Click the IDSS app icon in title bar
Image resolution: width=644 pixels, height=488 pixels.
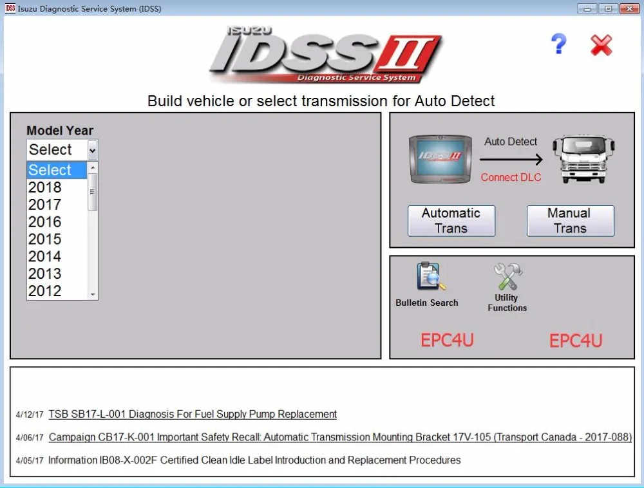[x=10, y=8]
